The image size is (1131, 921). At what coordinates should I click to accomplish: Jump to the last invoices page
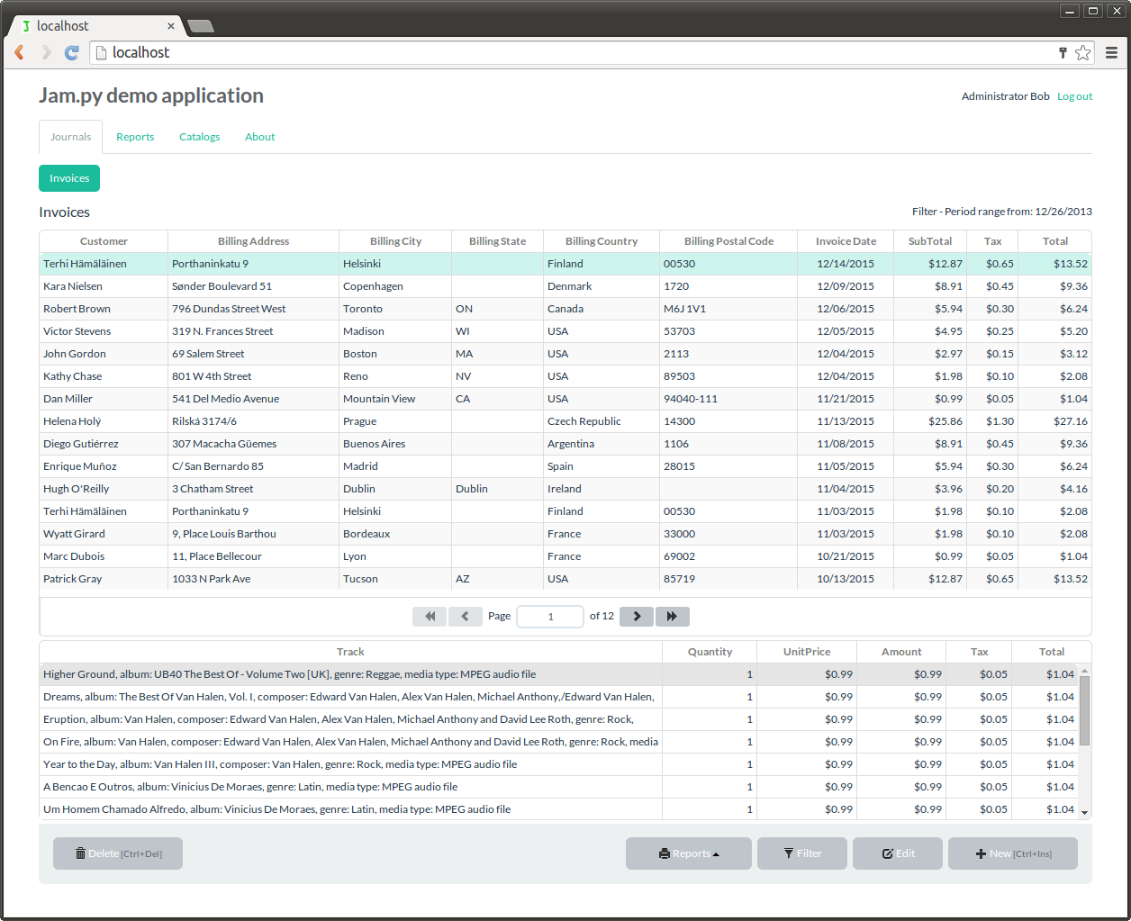[x=672, y=617]
